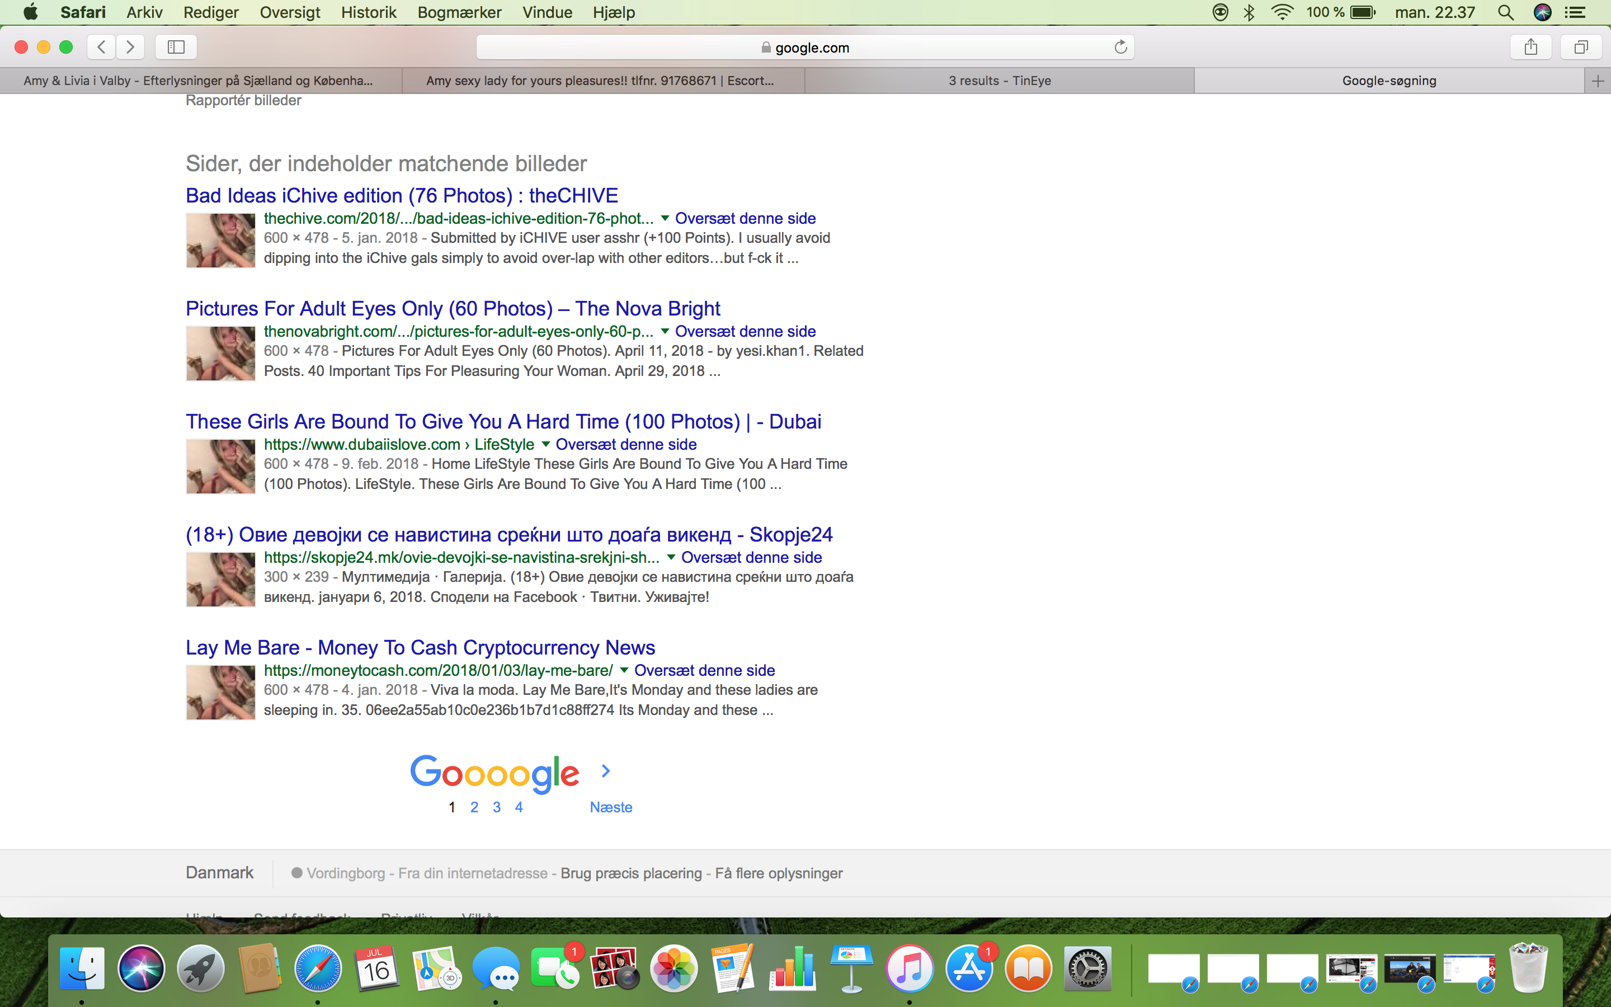Open iTunes music app in Dock

[910, 968]
